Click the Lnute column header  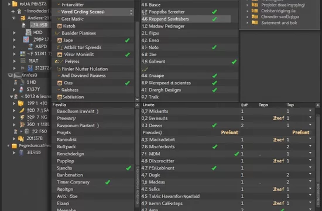[x=149, y=105]
